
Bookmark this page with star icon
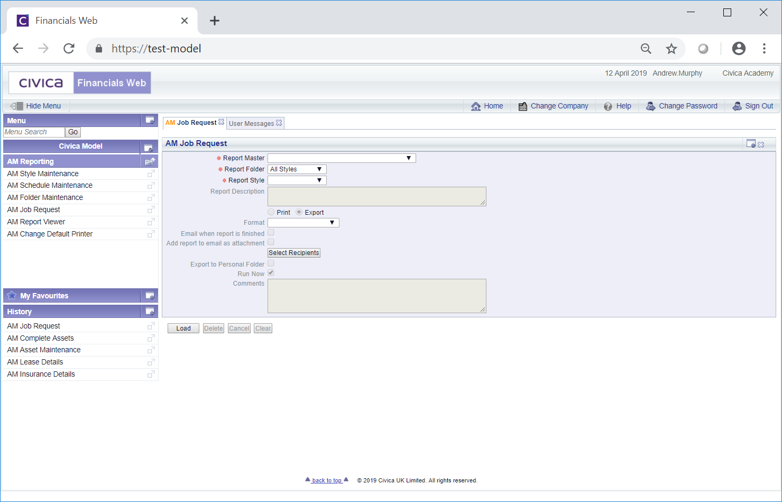(671, 49)
